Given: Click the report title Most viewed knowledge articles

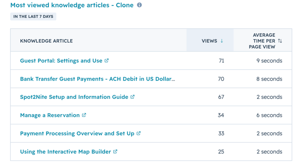Looking at the screenshot, I should (x=72, y=5).
